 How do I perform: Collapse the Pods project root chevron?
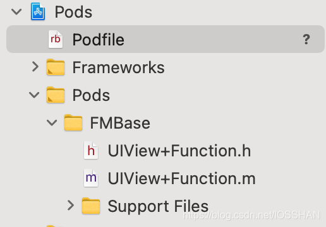click(16, 12)
